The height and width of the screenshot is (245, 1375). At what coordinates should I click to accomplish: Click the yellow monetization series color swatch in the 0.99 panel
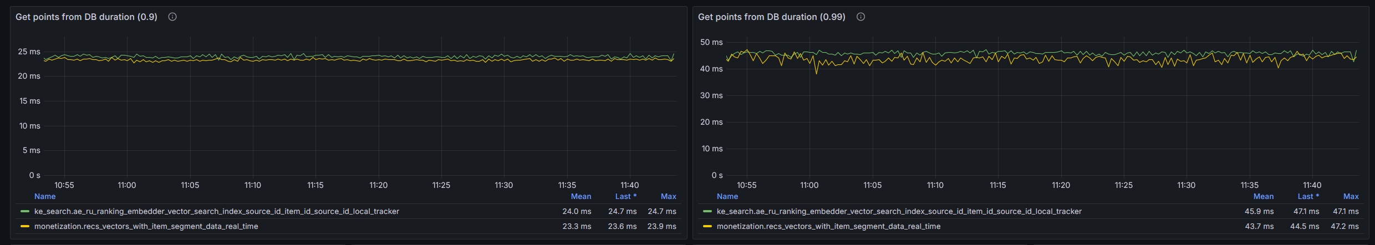(x=707, y=226)
